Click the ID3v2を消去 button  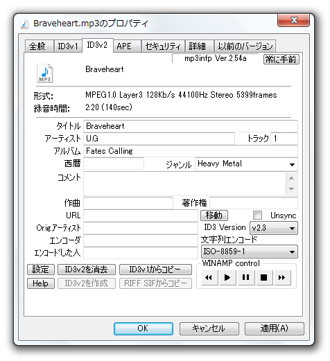coord(87,270)
